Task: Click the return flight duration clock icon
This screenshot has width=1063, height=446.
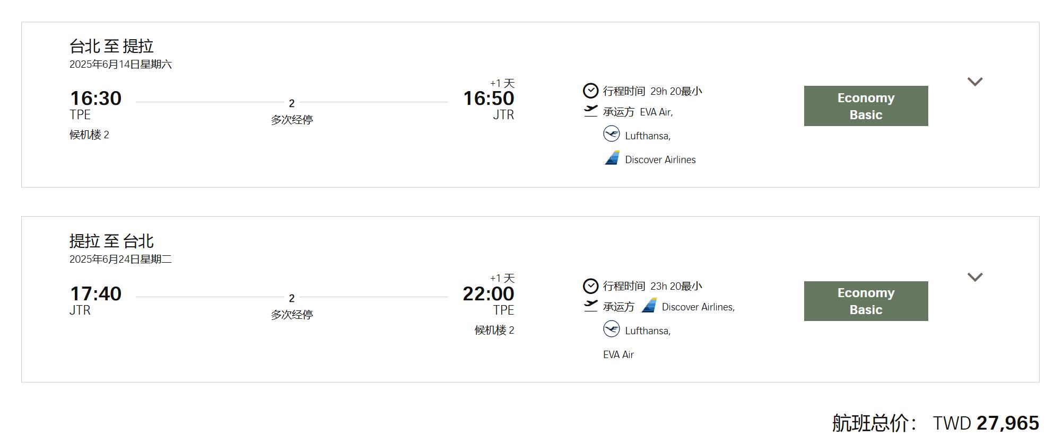Action: pyautogui.click(x=590, y=286)
